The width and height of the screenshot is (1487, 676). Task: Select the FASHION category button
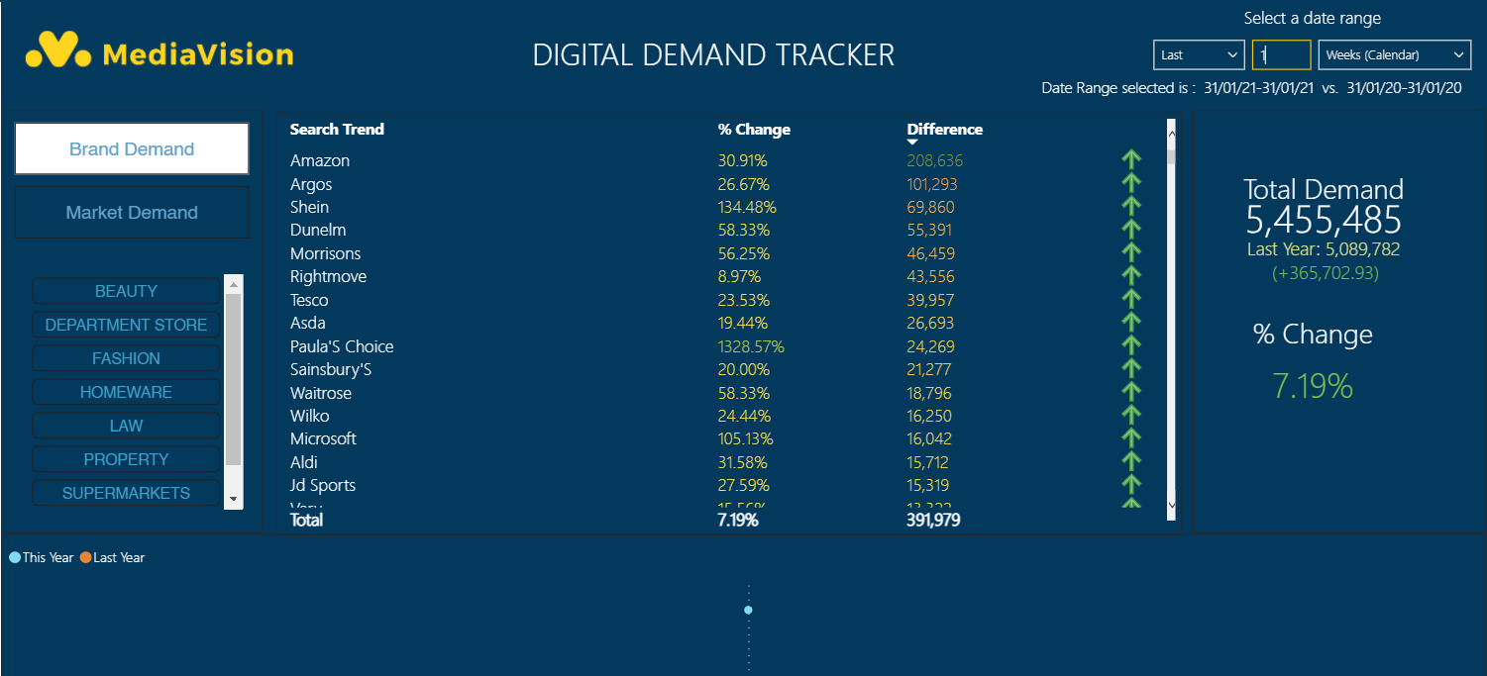(126, 358)
